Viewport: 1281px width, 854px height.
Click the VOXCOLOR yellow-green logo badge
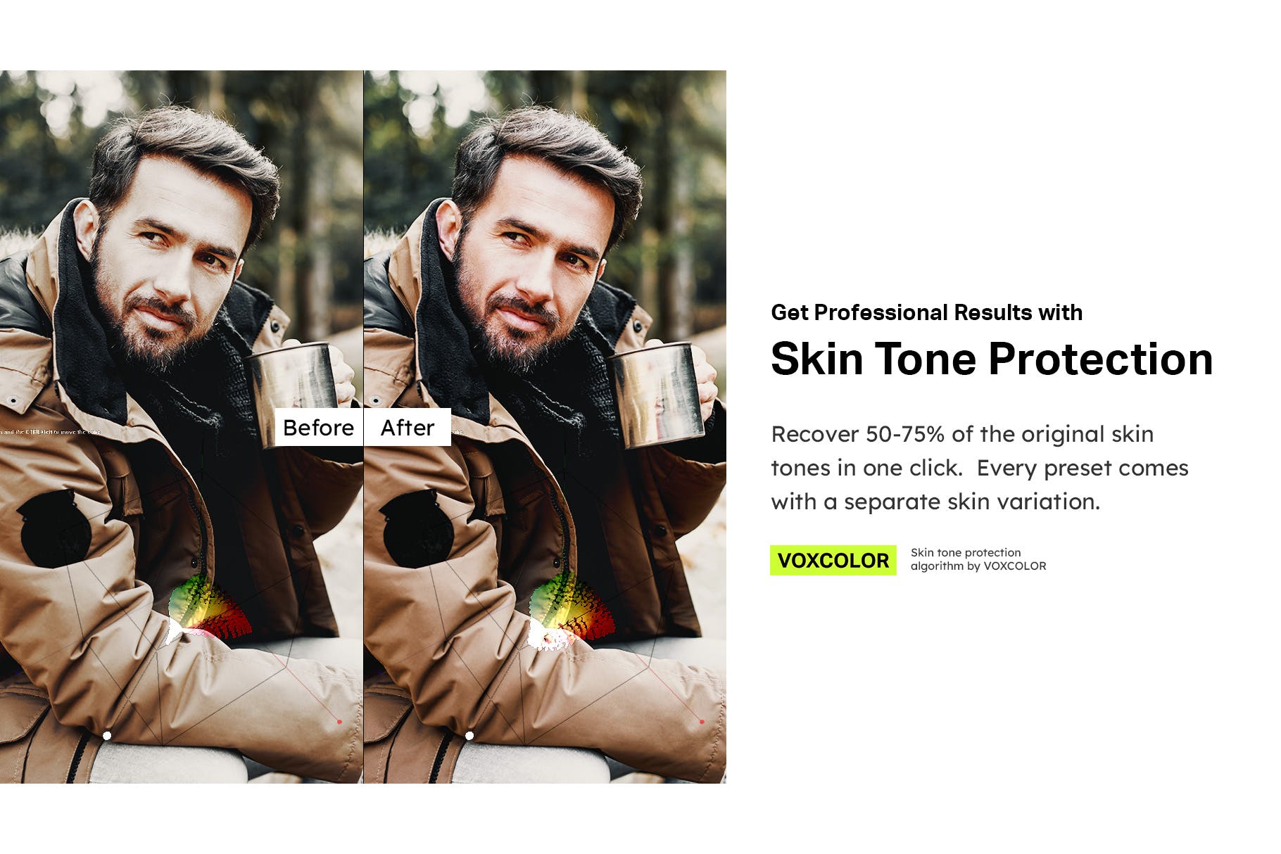(833, 561)
